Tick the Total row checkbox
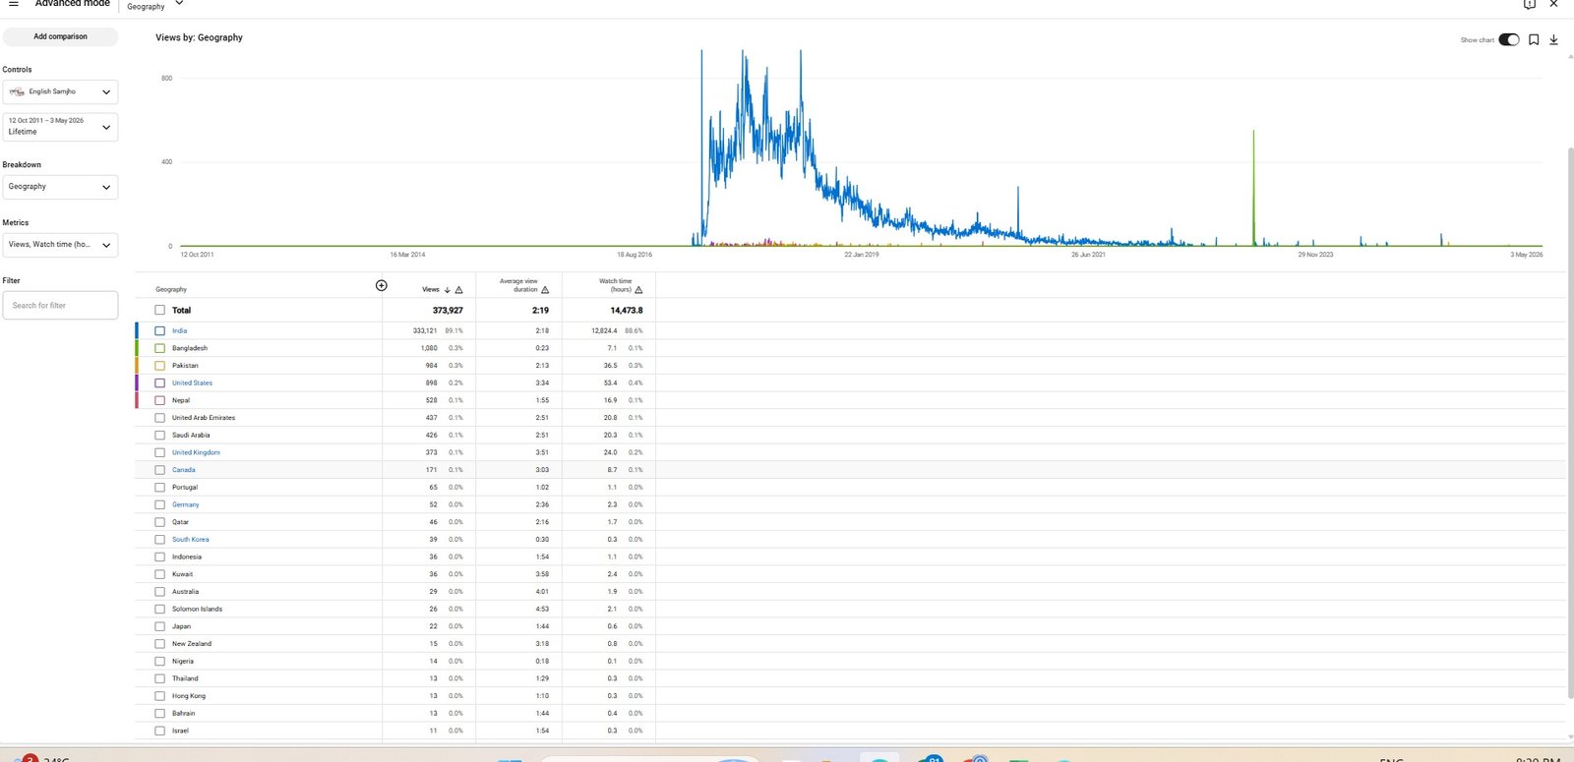Image resolution: width=1574 pixels, height=762 pixels. tap(159, 311)
